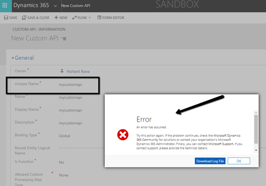Select the New Custom API breadcrumb
Image resolution: width=266 pixels, height=186 pixels.
coord(75,6)
